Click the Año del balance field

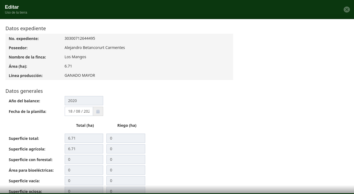84,101
